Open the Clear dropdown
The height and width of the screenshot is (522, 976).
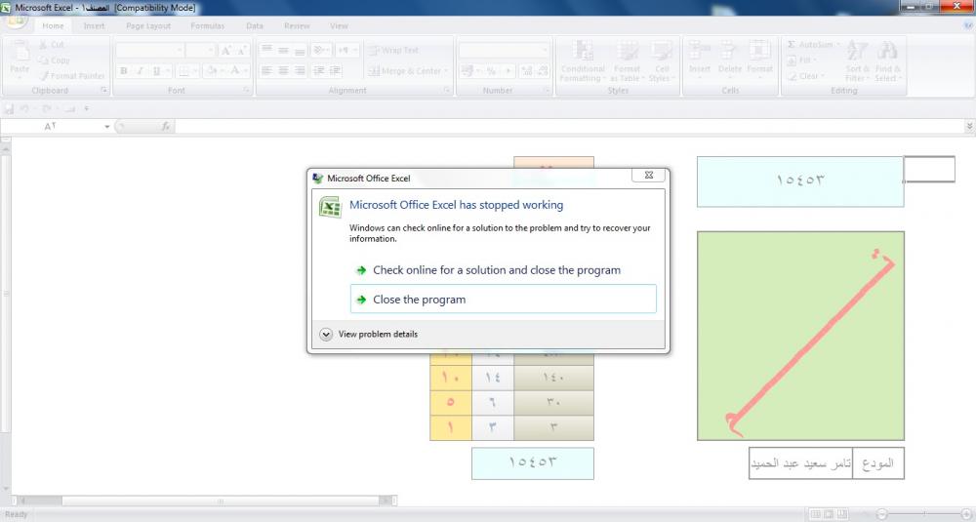[806, 76]
